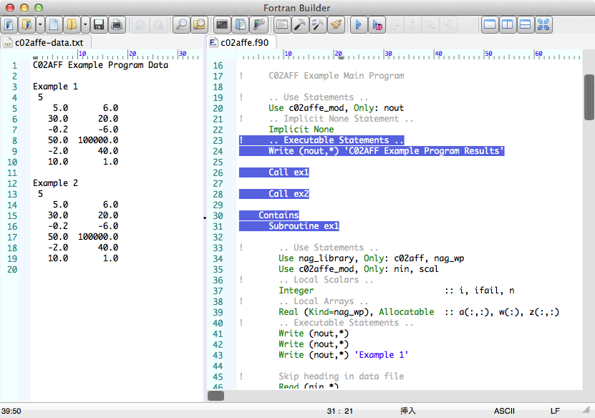Viewport: 595px width, 418px height.
Task: Toggle fullscreen with expand arrows icon
Action: [x=543, y=25]
